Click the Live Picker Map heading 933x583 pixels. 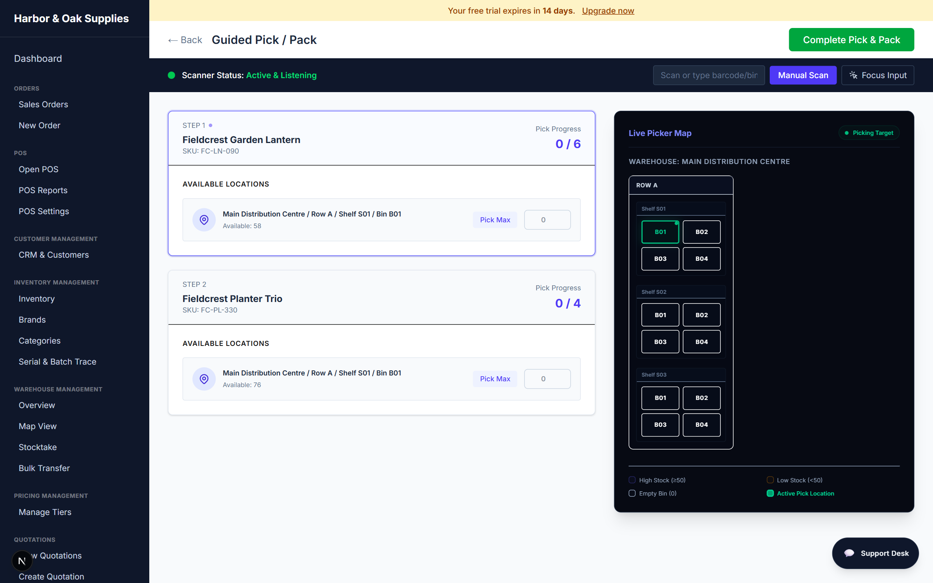[660, 133]
